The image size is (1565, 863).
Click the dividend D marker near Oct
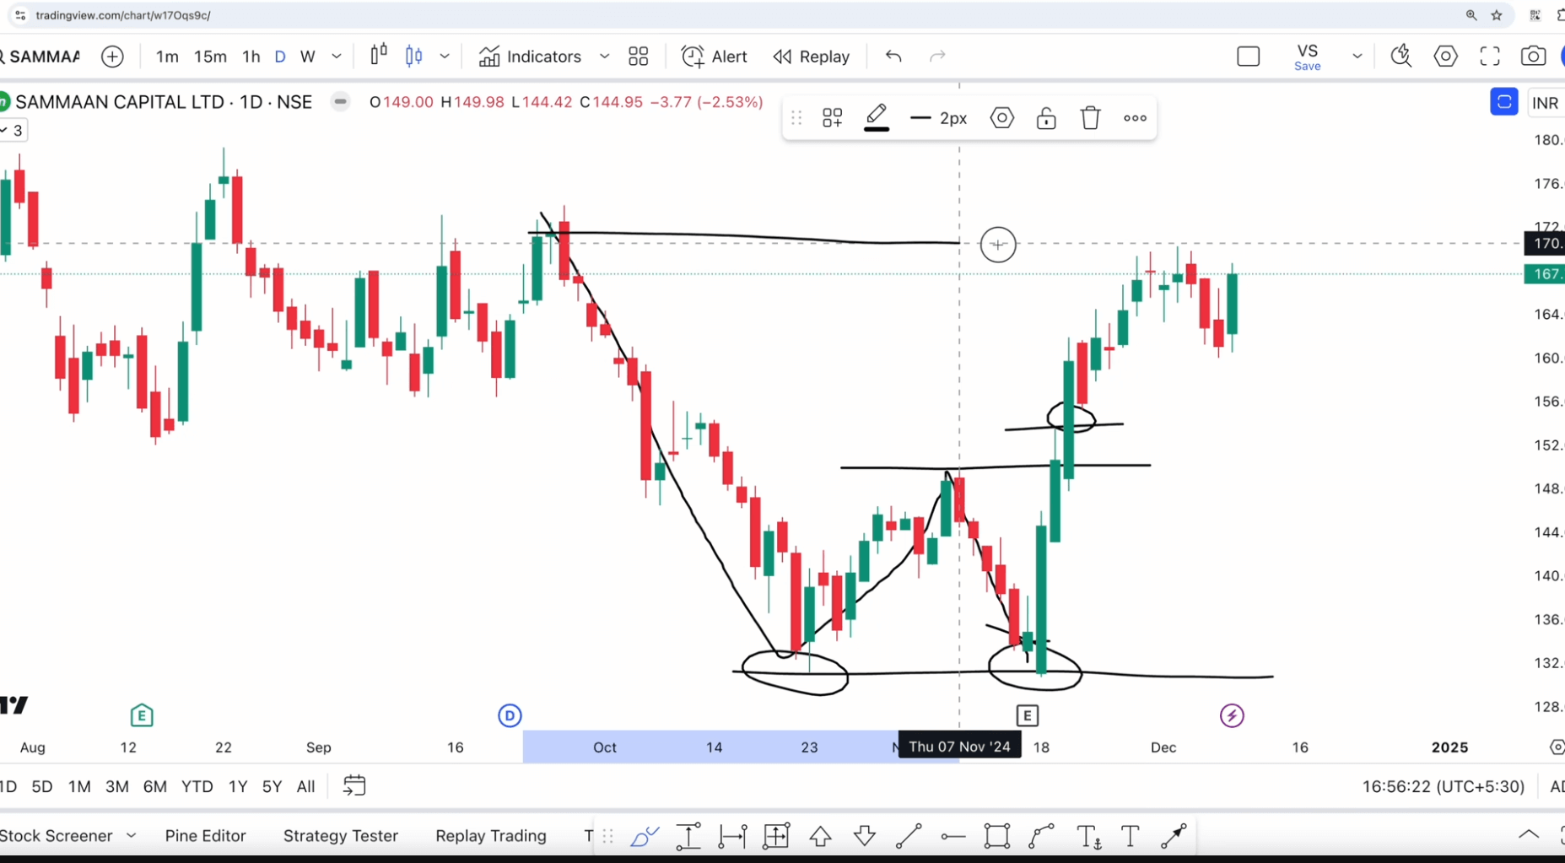click(510, 716)
